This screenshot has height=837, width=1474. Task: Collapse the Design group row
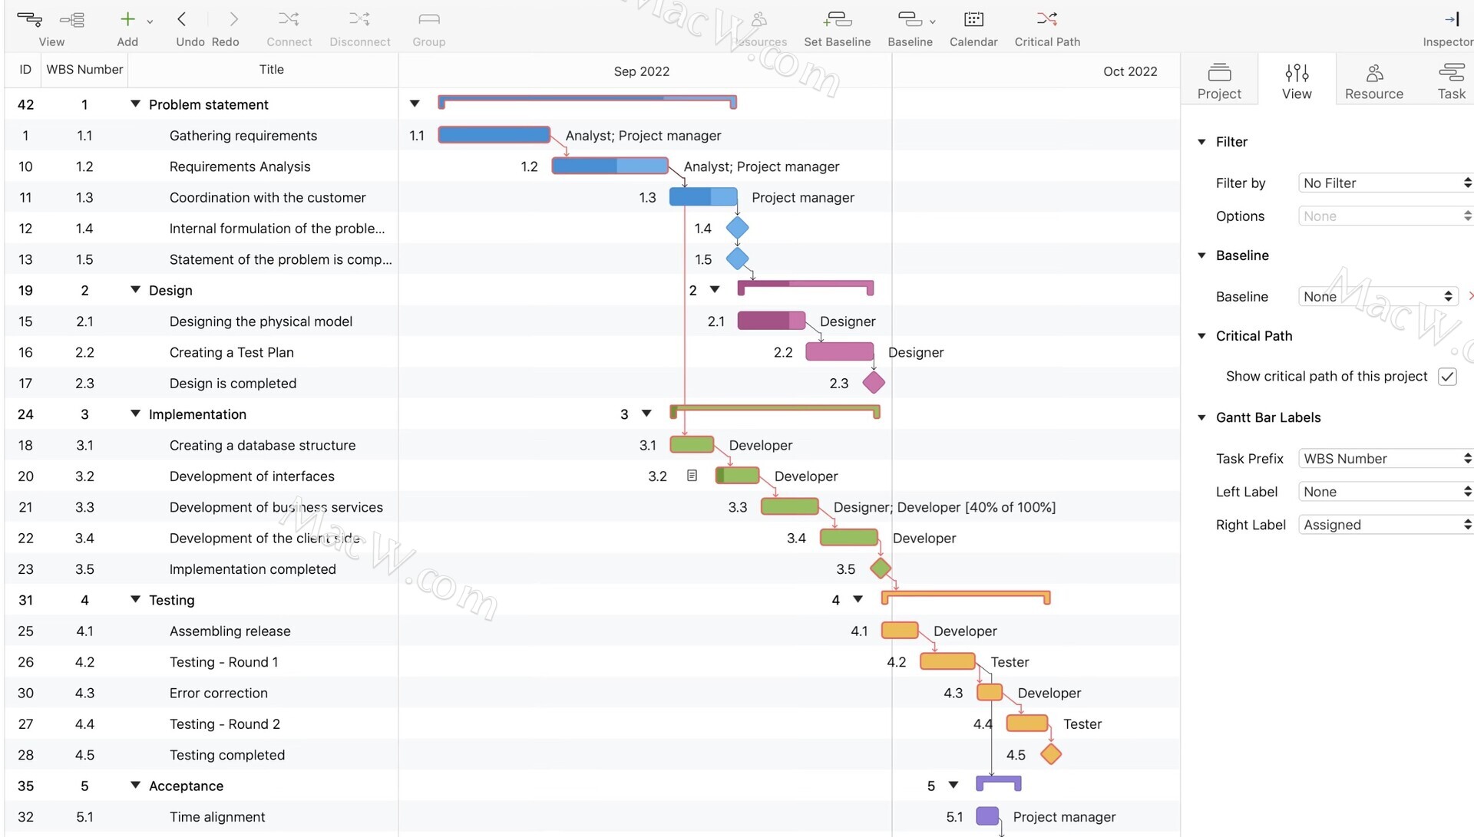[x=135, y=290]
